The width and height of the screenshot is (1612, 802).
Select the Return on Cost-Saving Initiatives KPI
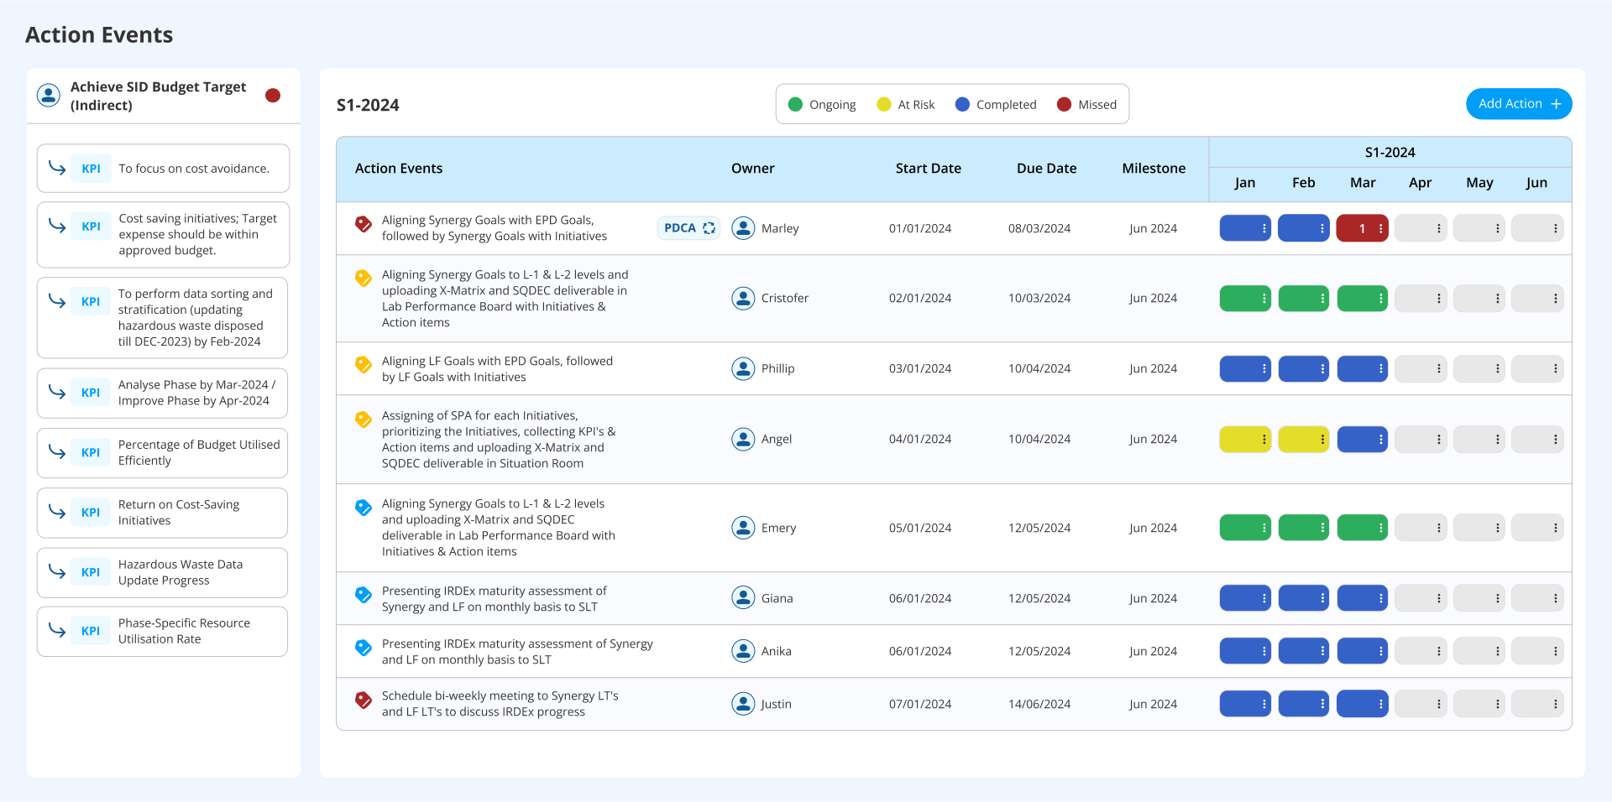tap(163, 513)
